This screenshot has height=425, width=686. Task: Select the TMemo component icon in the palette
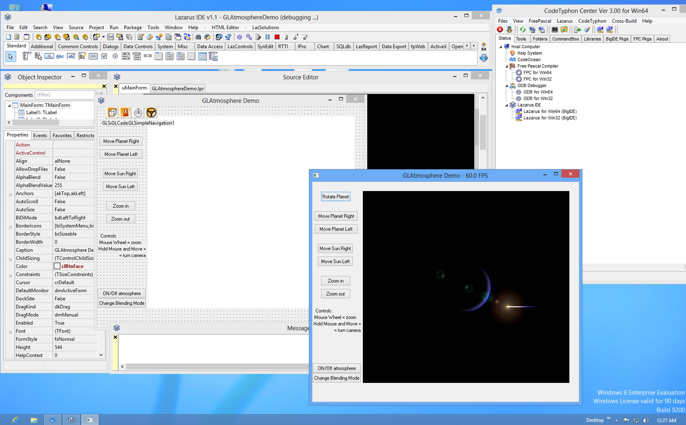pos(82,56)
